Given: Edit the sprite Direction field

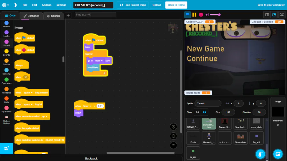Looking at the screenshot, I should [259, 112].
